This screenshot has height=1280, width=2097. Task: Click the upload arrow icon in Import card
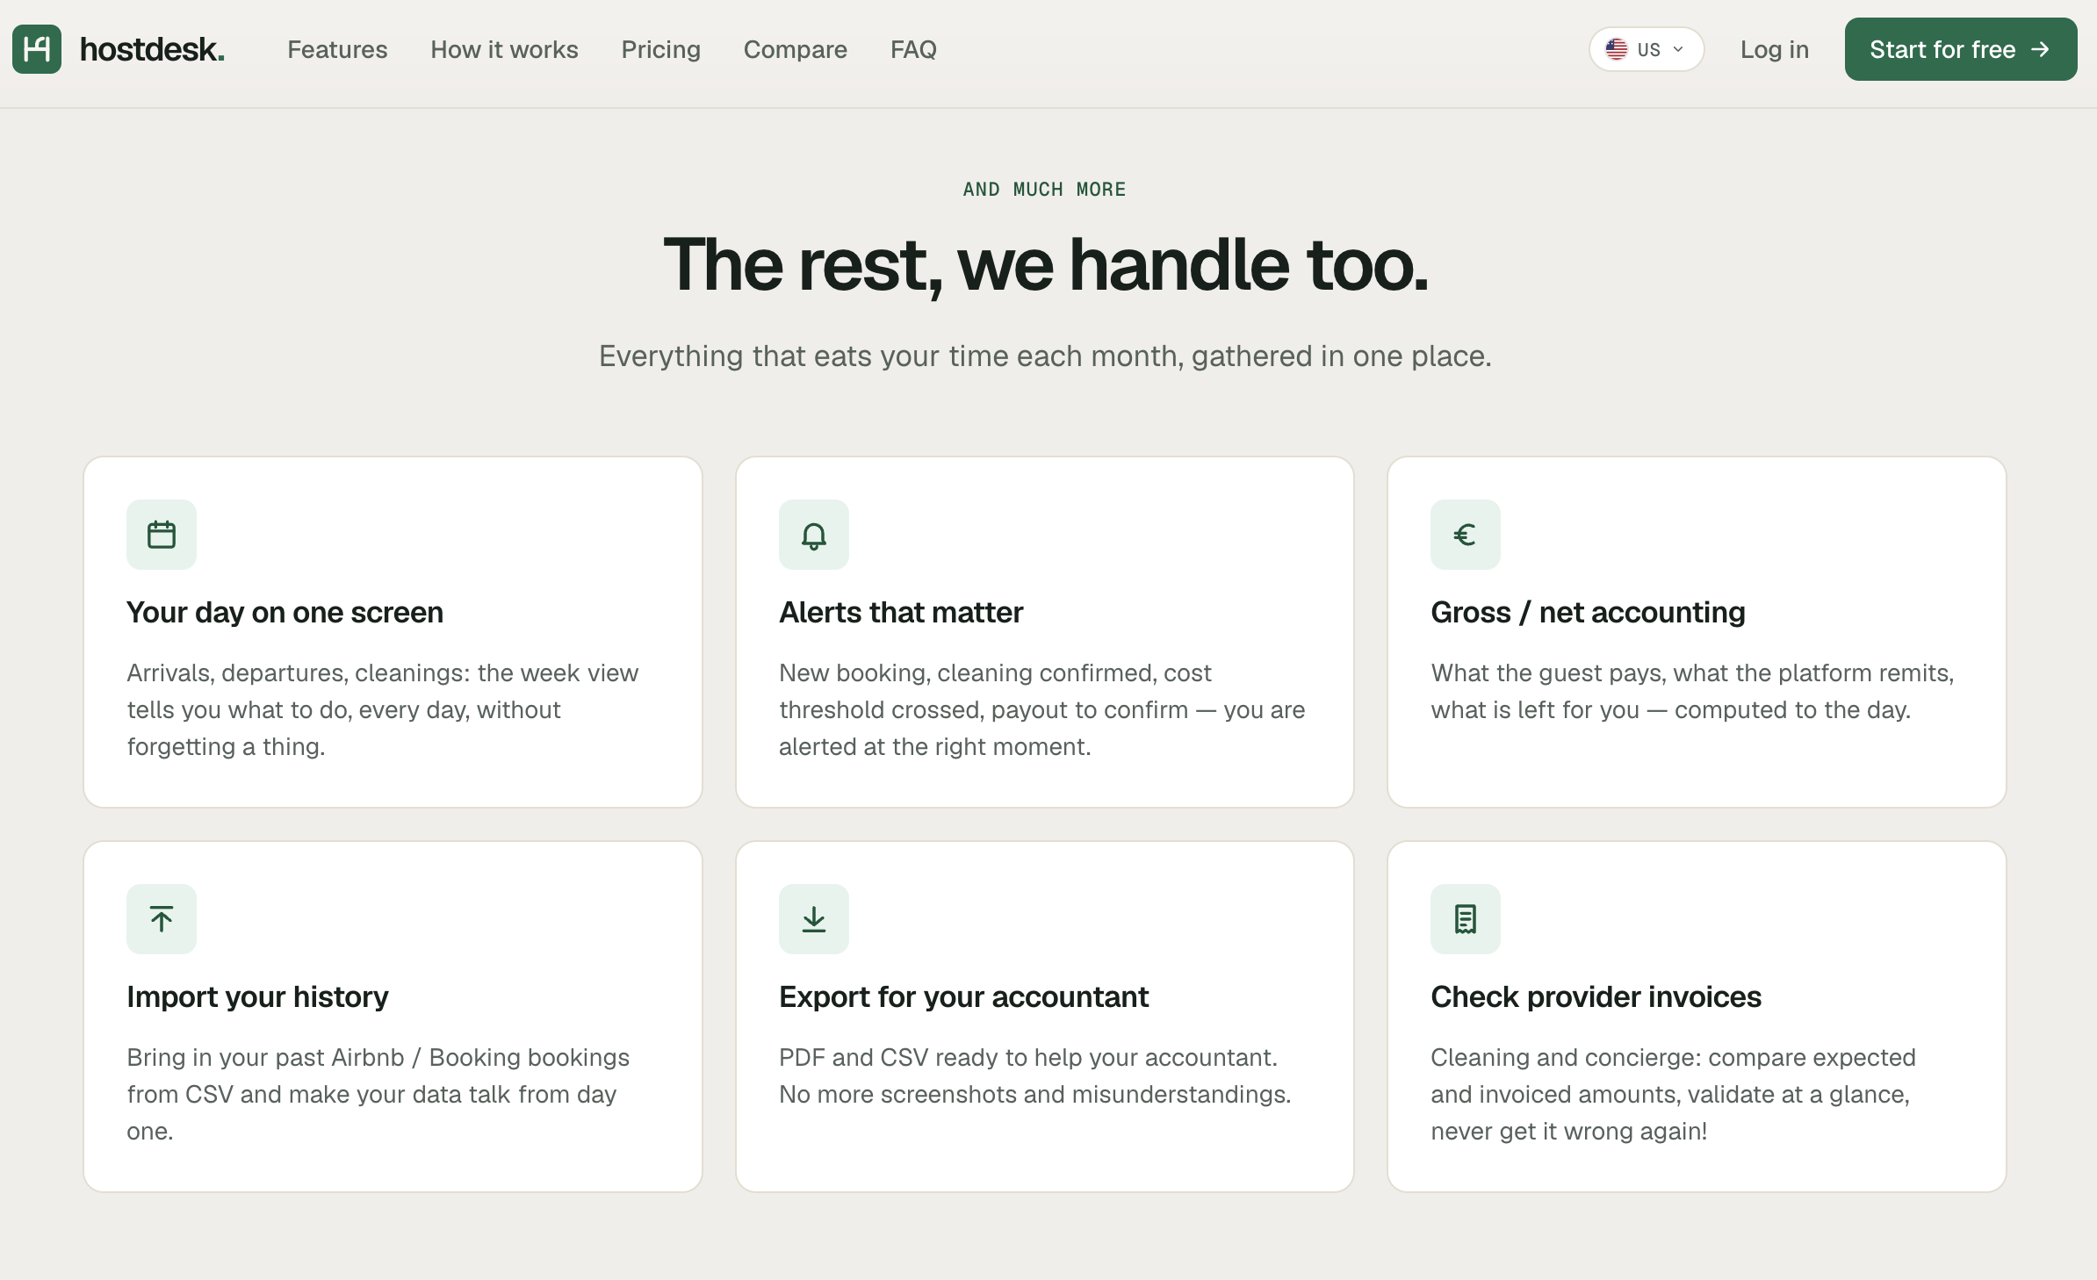(162, 919)
